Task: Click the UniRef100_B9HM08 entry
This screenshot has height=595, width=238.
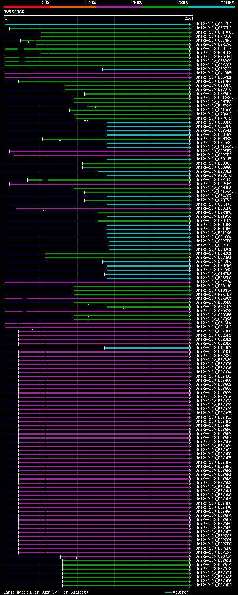Action: pyautogui.click(x=213, y=139)
